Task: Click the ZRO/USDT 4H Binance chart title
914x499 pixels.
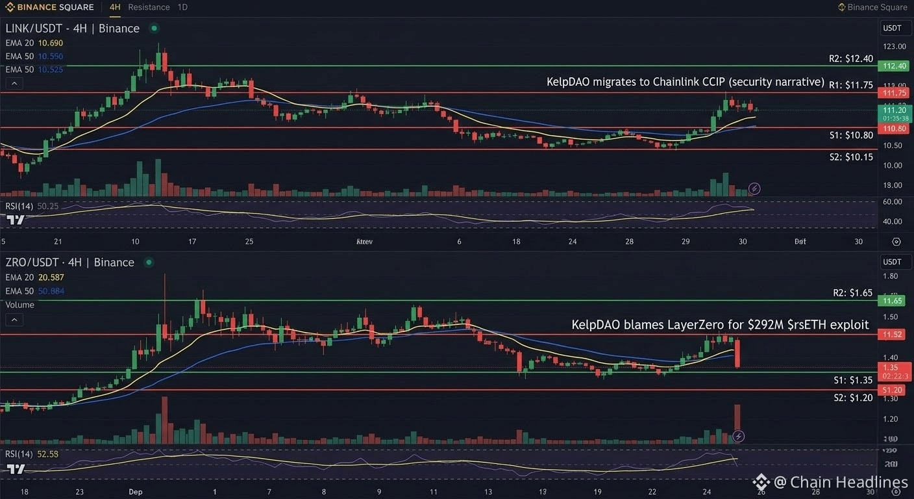Action: (70, 262)
